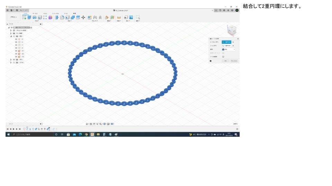The image size is (332, 186).
Task: Open the Construct group dropdown
Action: [109, 21]
